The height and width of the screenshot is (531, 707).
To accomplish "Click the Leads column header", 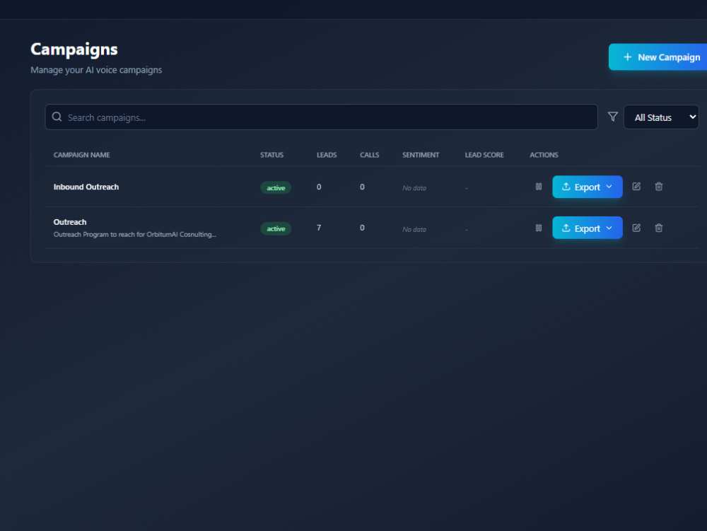I will pyautogui.click(x=327, y=155).
